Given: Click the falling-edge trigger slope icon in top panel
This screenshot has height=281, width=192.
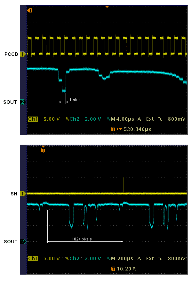Looking at the screenshot, I should point(160,119).
